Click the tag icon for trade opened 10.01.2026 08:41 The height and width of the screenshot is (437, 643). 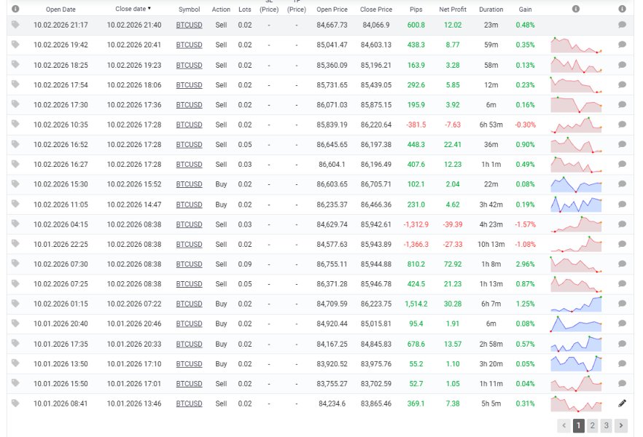[15, 403]
